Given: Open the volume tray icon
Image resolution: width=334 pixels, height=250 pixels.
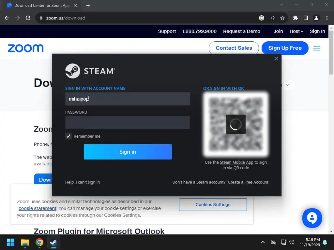Looking at the screenshot, I should click(x=292, y=242).
